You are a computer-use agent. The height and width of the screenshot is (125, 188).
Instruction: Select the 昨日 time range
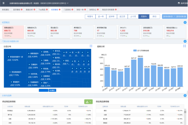click(154, 16)
